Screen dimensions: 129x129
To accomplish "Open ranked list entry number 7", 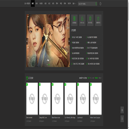I will tap(75, 53).
